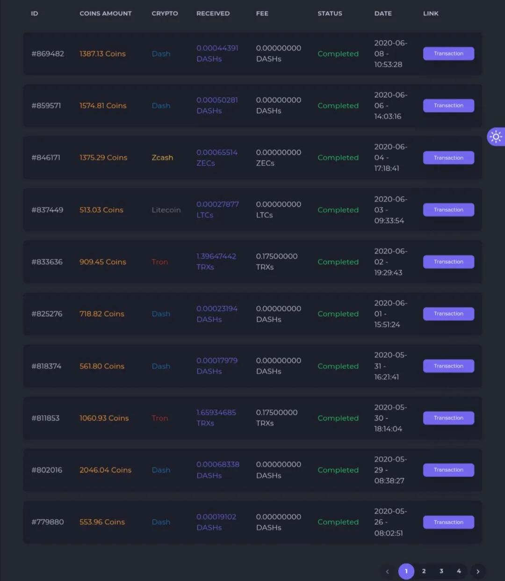View Transaction for Litecoin withdrawal #837449
Viewport: 505px width, 581px height.
pyautogui.click(x=448, y=210)
